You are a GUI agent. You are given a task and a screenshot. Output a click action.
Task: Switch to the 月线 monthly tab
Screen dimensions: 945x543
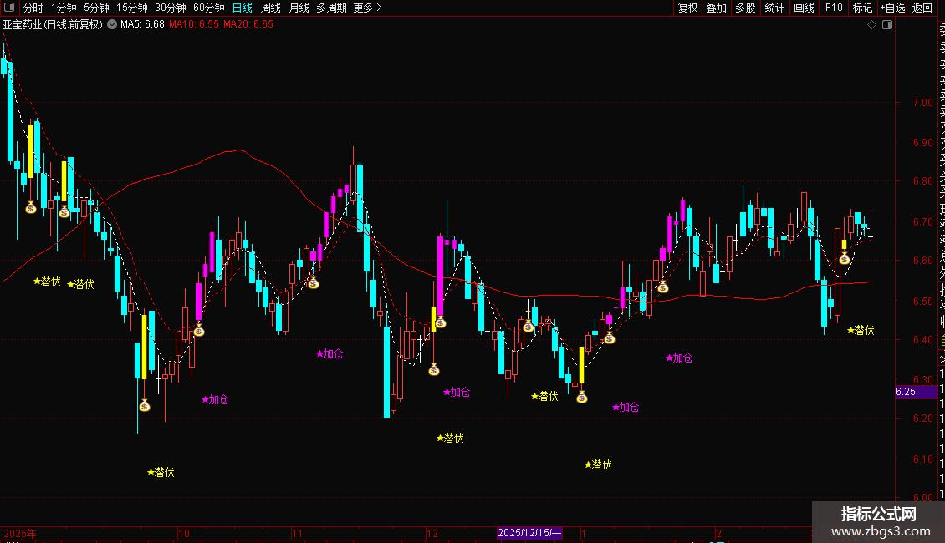click(299, 8)
